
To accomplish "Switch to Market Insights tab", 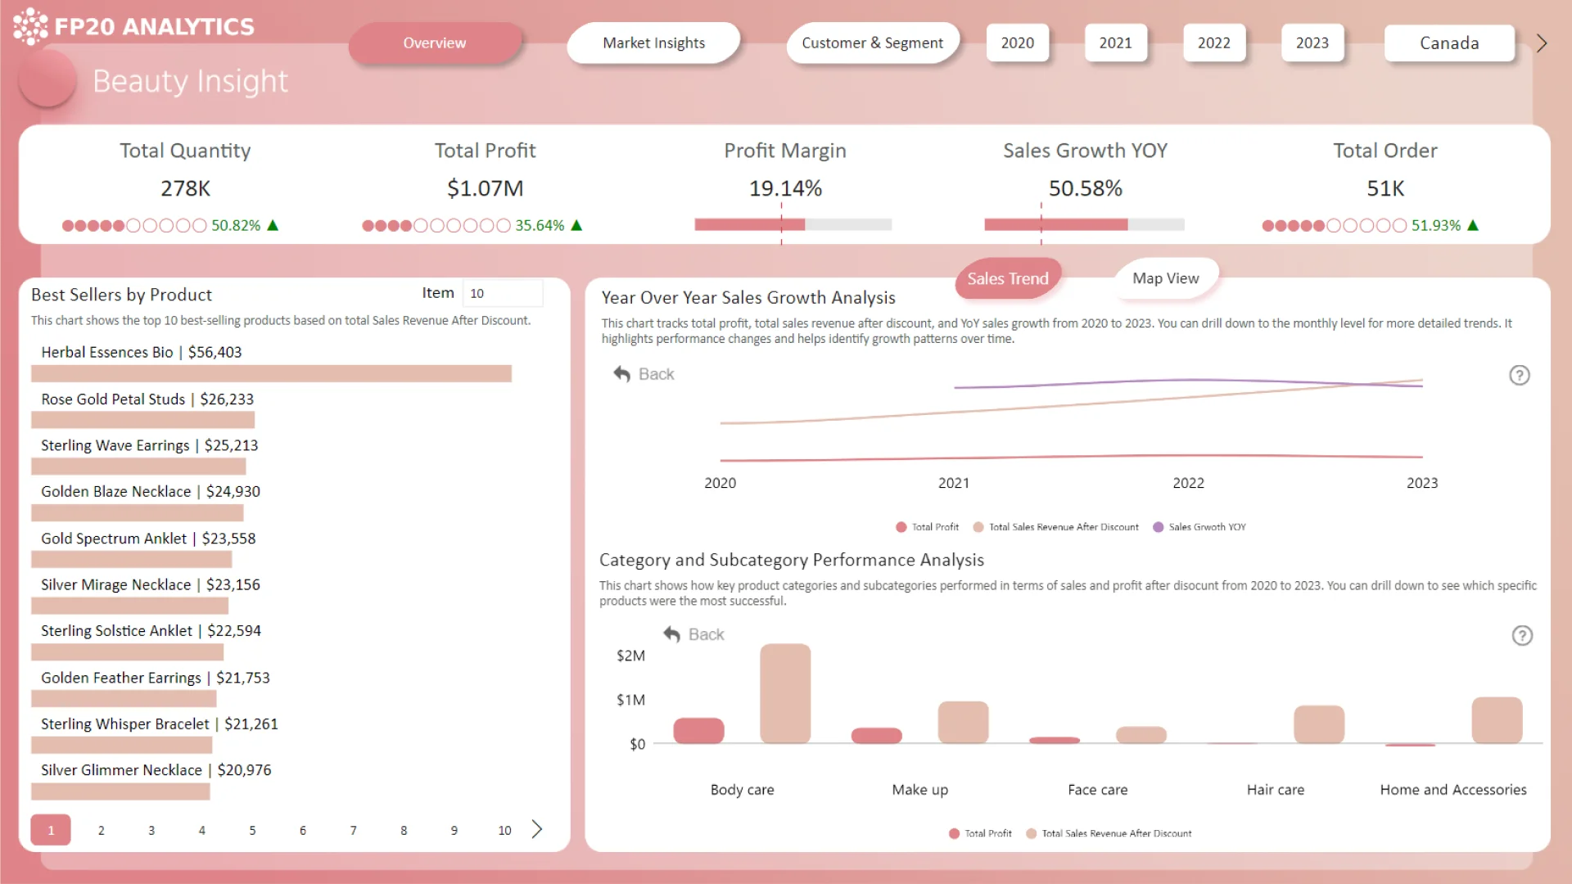I will [653, 43].
